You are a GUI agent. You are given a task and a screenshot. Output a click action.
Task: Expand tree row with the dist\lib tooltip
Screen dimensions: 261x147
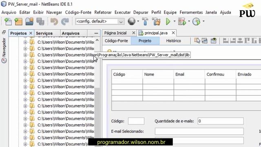point(25,55)
